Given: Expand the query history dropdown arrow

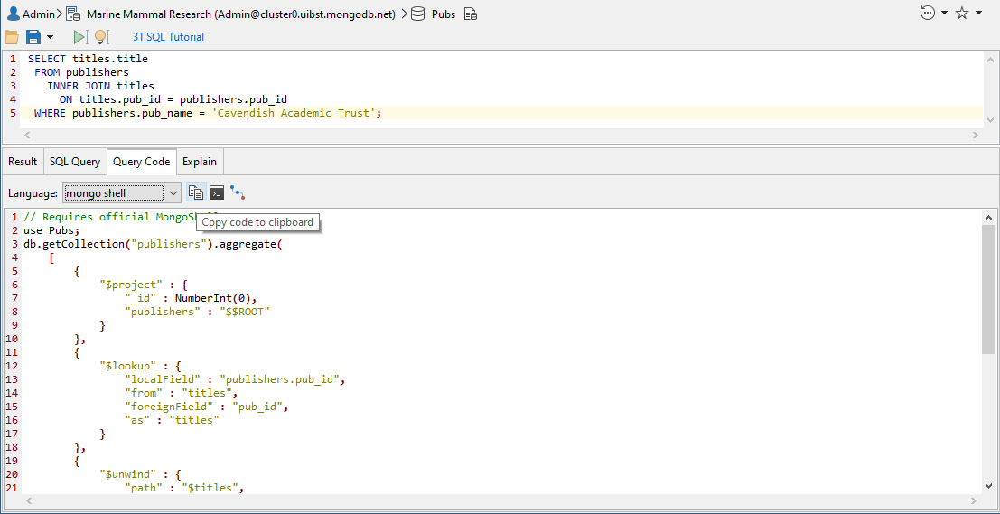Looking at the screenshot, I should [x=945, y=12].
